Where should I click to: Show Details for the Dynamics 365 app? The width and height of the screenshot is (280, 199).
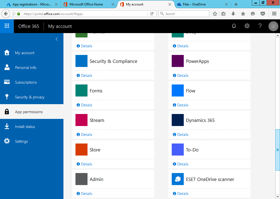click(180, 134)
